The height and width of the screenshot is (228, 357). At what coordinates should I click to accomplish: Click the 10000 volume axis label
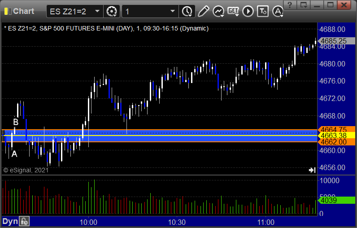330,180
